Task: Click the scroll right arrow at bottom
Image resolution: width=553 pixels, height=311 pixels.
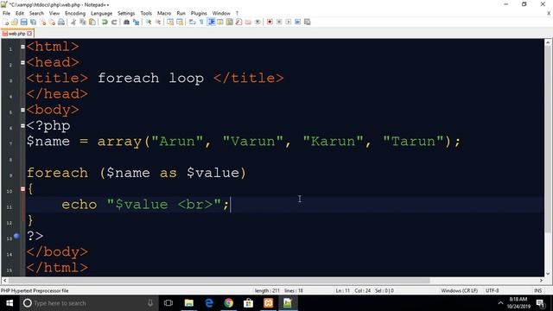Action: pyautogui.click(x=542, y=280)
